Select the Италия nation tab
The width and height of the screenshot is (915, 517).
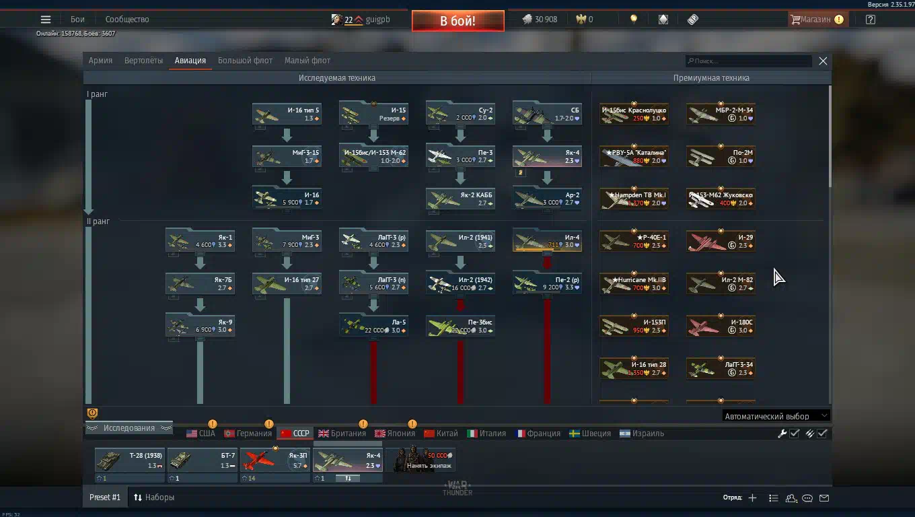tap(486, 434)
